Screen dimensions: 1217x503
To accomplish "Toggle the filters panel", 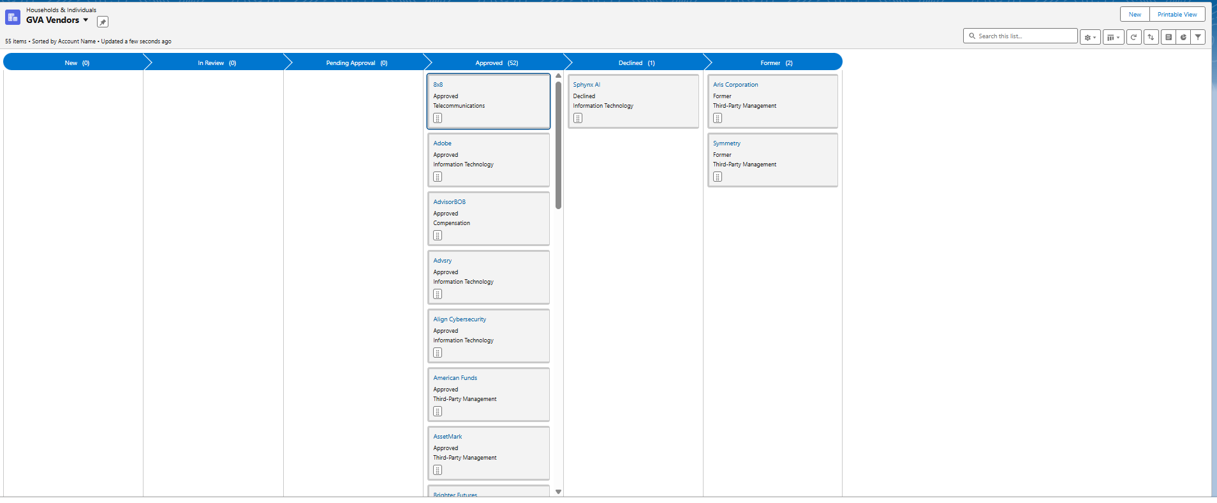I will point(1198,37).
